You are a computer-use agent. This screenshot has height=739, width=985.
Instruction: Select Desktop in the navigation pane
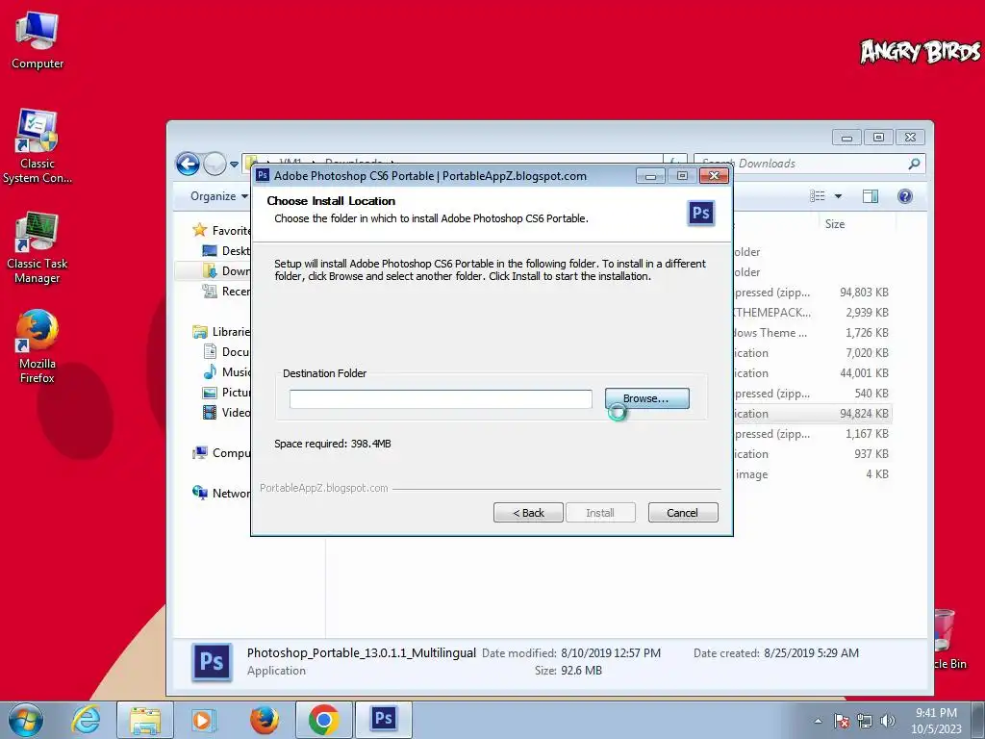tap(226, 251)
